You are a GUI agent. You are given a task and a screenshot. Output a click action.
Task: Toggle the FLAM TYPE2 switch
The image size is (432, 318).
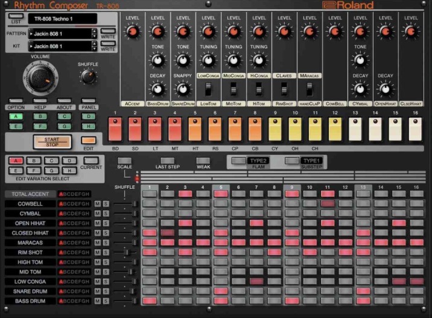point(238,161)
